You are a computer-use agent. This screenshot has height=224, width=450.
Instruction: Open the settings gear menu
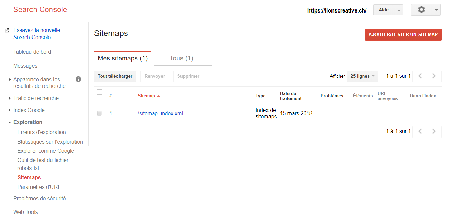425,10
